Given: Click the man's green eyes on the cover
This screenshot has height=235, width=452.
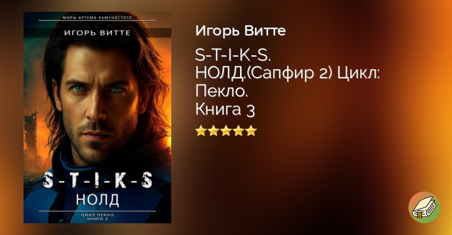Looking at the screenshot, I should [x=97, y=89].
